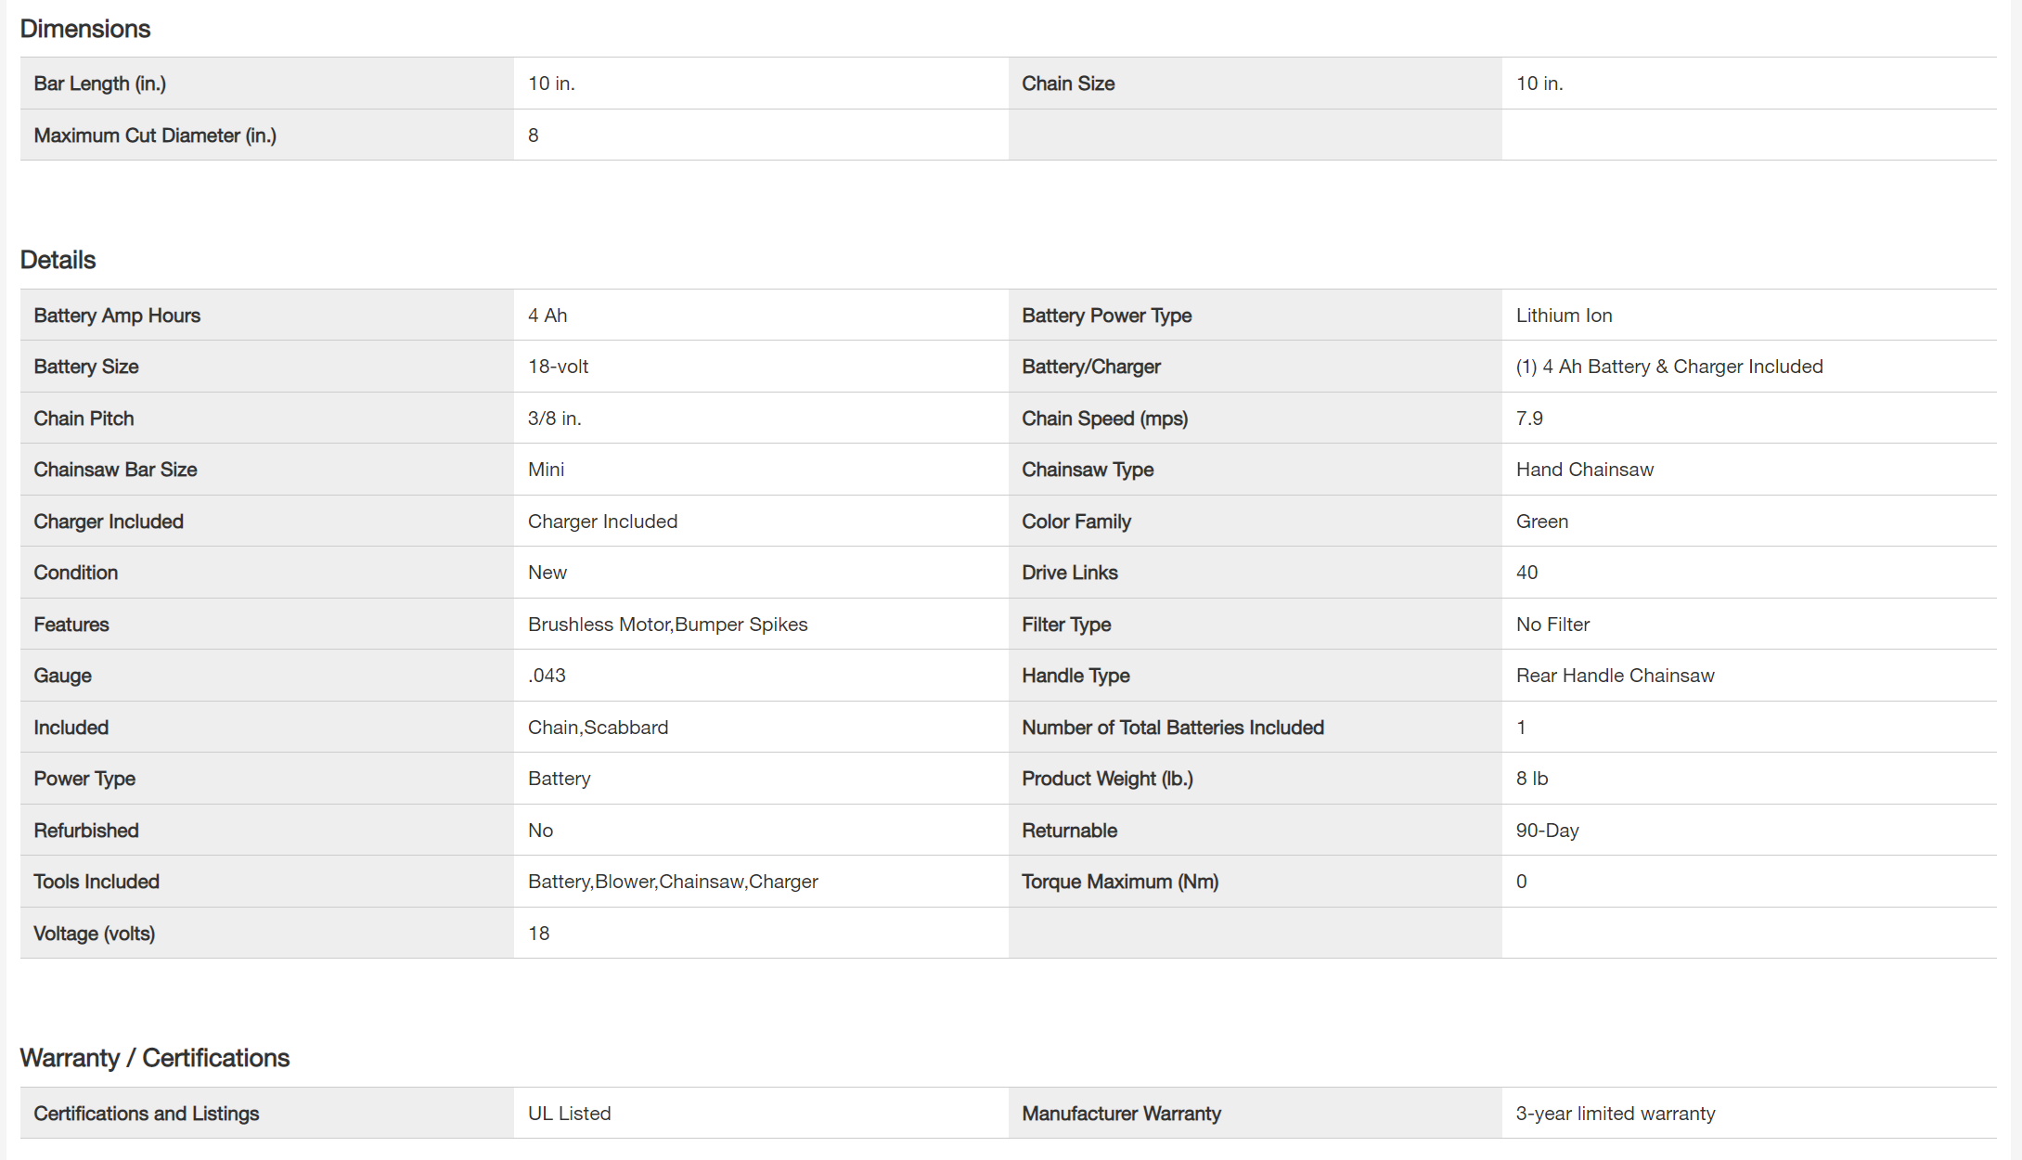
Task: Select the Chain Pitch 3/8 in. value
Action: point(554,419)
